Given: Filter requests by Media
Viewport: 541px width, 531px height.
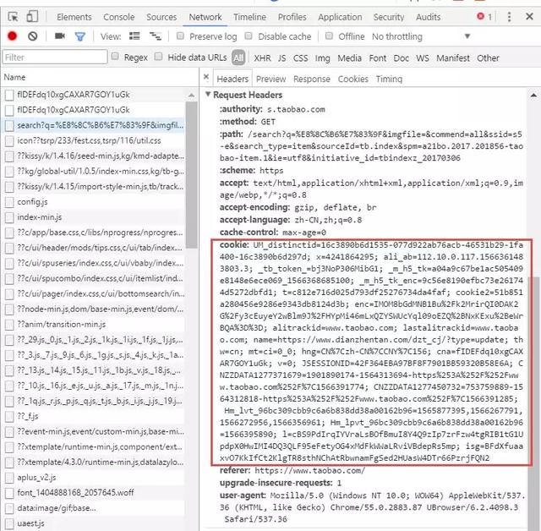Looking at the screenshot, I should pos(349,58).
